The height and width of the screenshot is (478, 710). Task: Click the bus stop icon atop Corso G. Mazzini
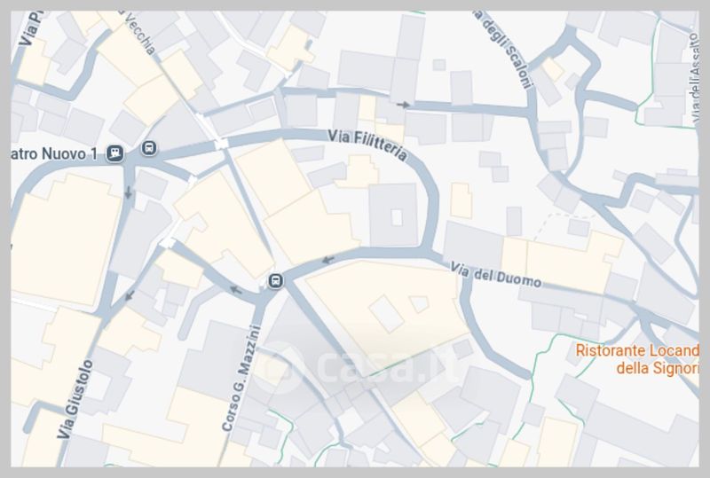tap(275, 280)
